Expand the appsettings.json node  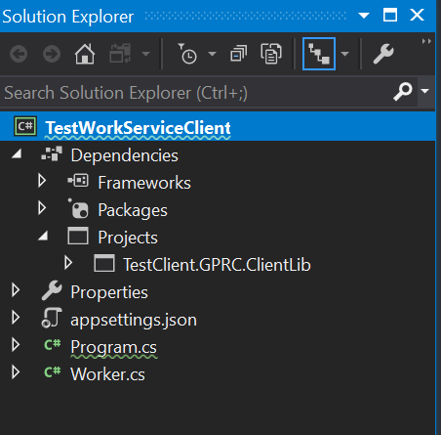click(x=16, y=318)
